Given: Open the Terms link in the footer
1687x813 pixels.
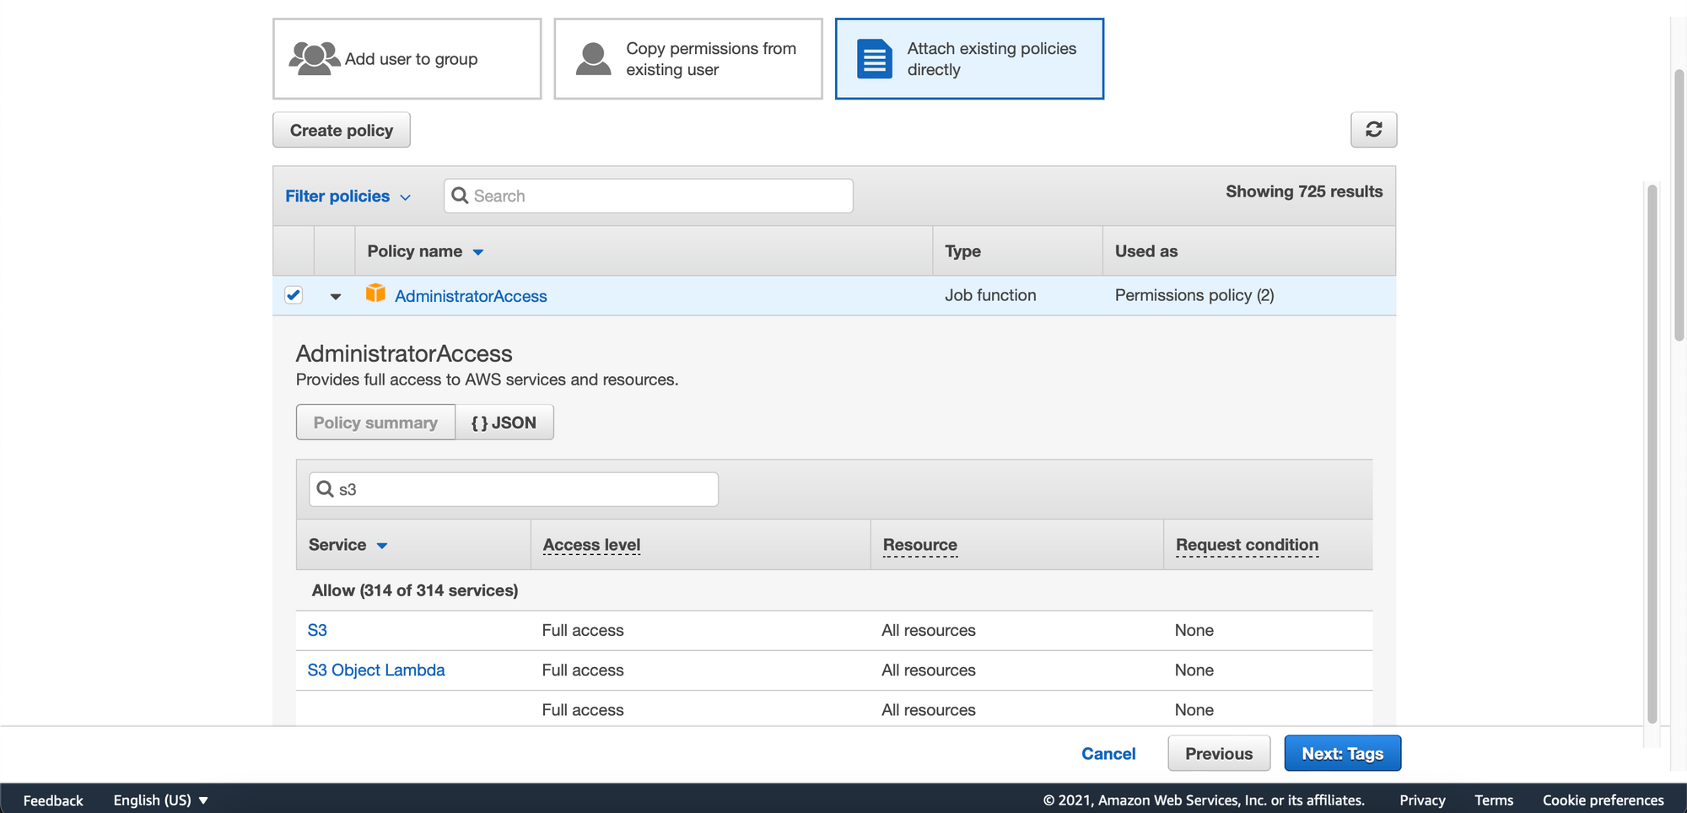Looking at the screenshot, I should [1494, 800].
